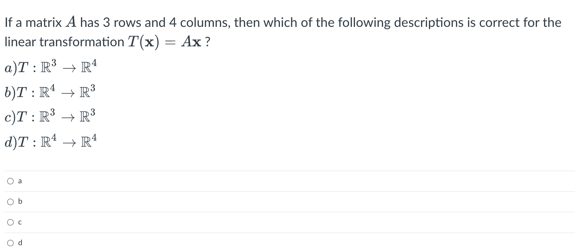Click option b) T: R4 to R3 text
Screen dimensions: 575x251
click(x=50, y=92)
